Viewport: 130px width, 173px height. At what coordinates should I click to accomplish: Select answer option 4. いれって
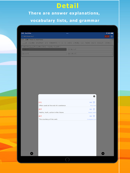click(x=90, y=54)
